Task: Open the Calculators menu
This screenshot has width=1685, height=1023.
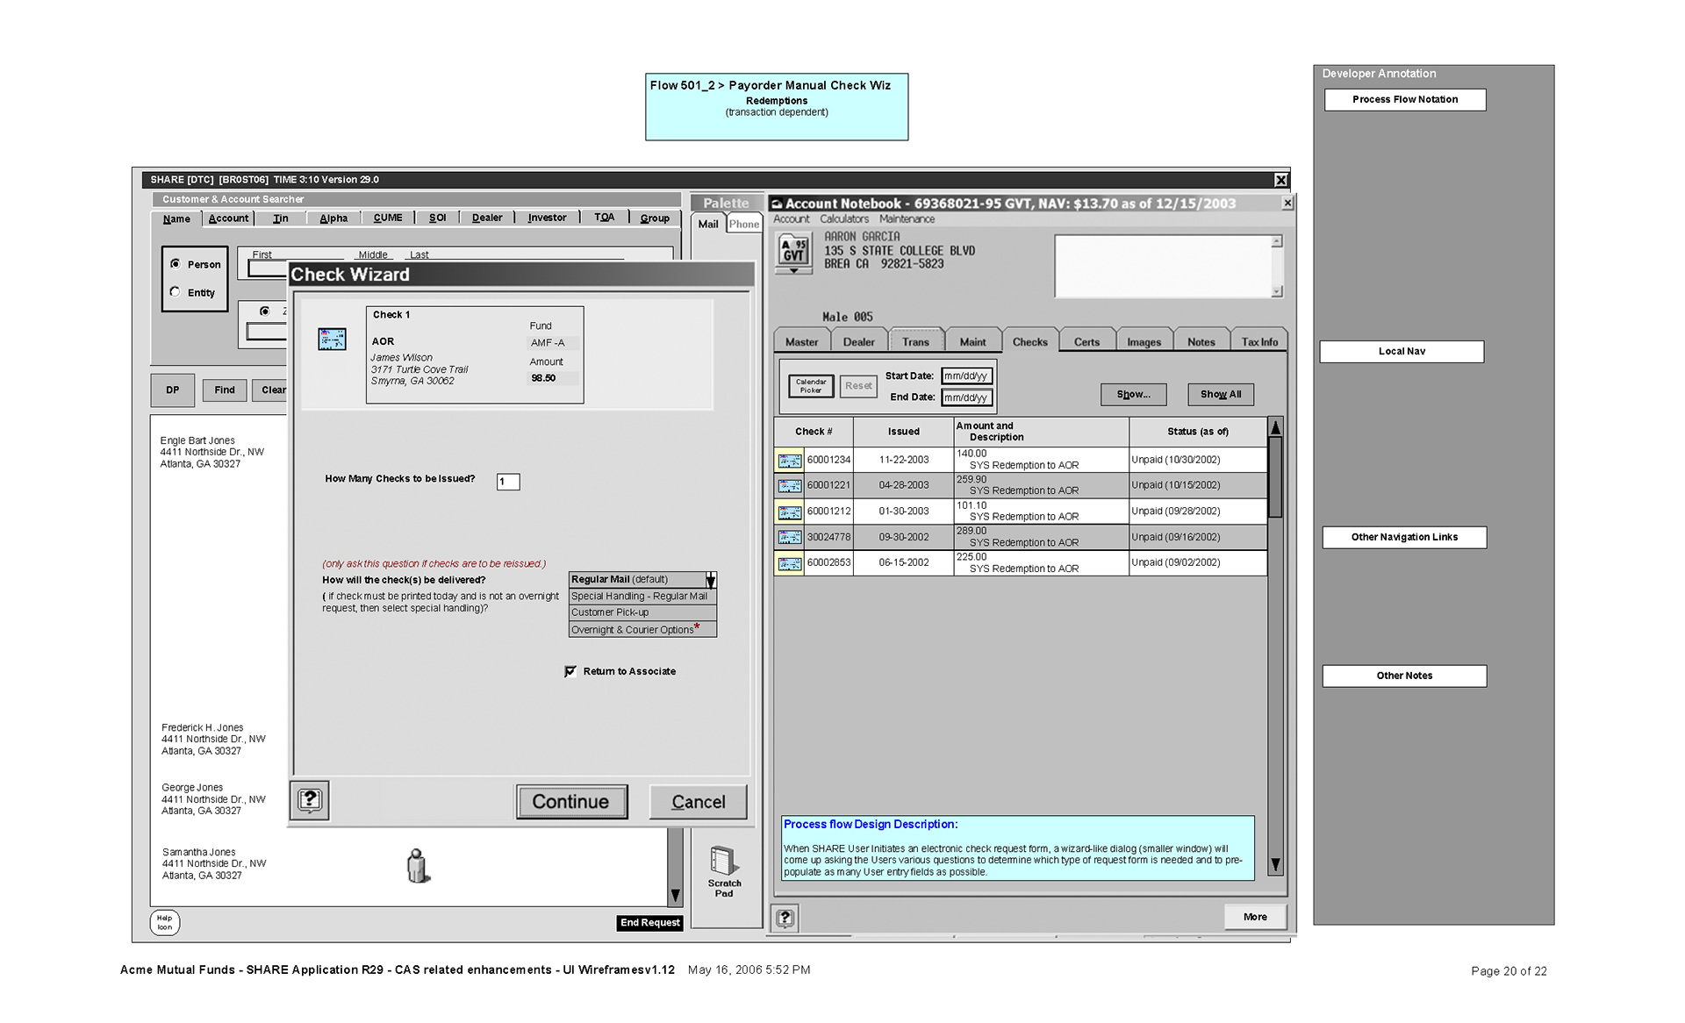Action: coord(843,219)
